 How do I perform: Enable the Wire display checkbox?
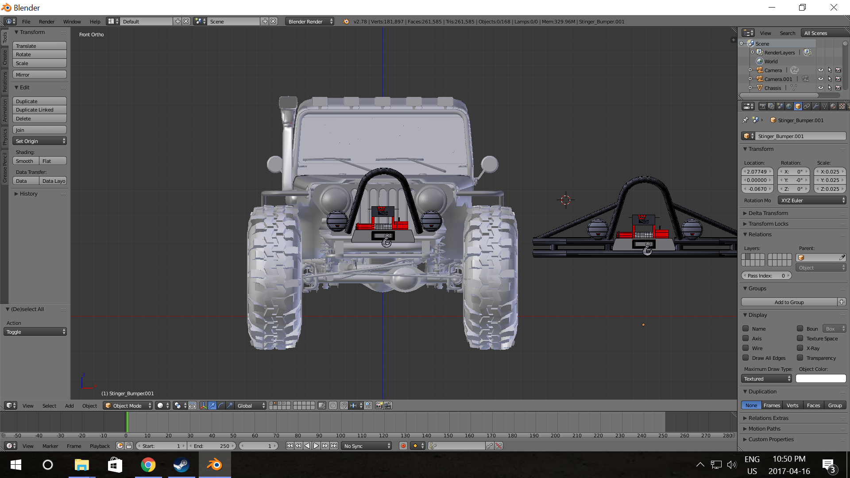click(746, 348)
